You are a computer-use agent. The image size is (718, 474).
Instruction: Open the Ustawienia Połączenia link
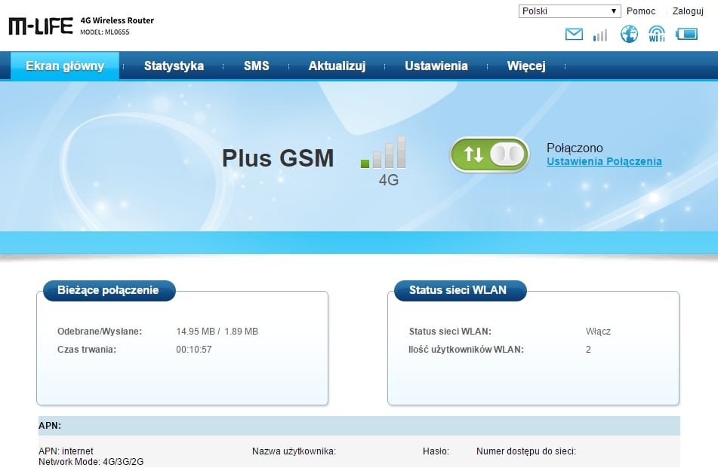[604, 161]
